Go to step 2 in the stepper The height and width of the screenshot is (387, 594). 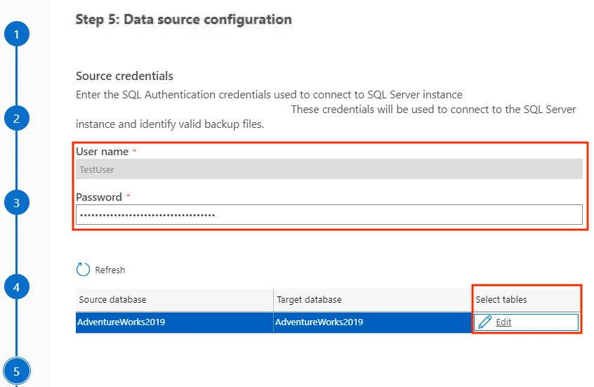point(17,119)
